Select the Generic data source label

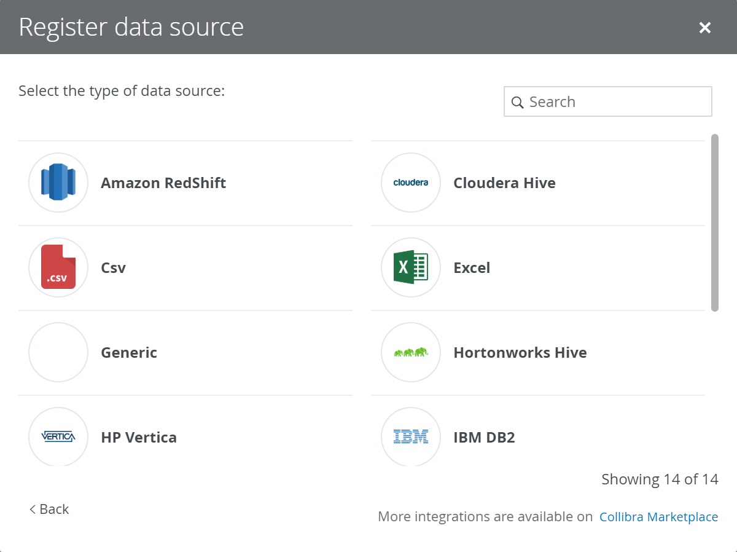129,353
